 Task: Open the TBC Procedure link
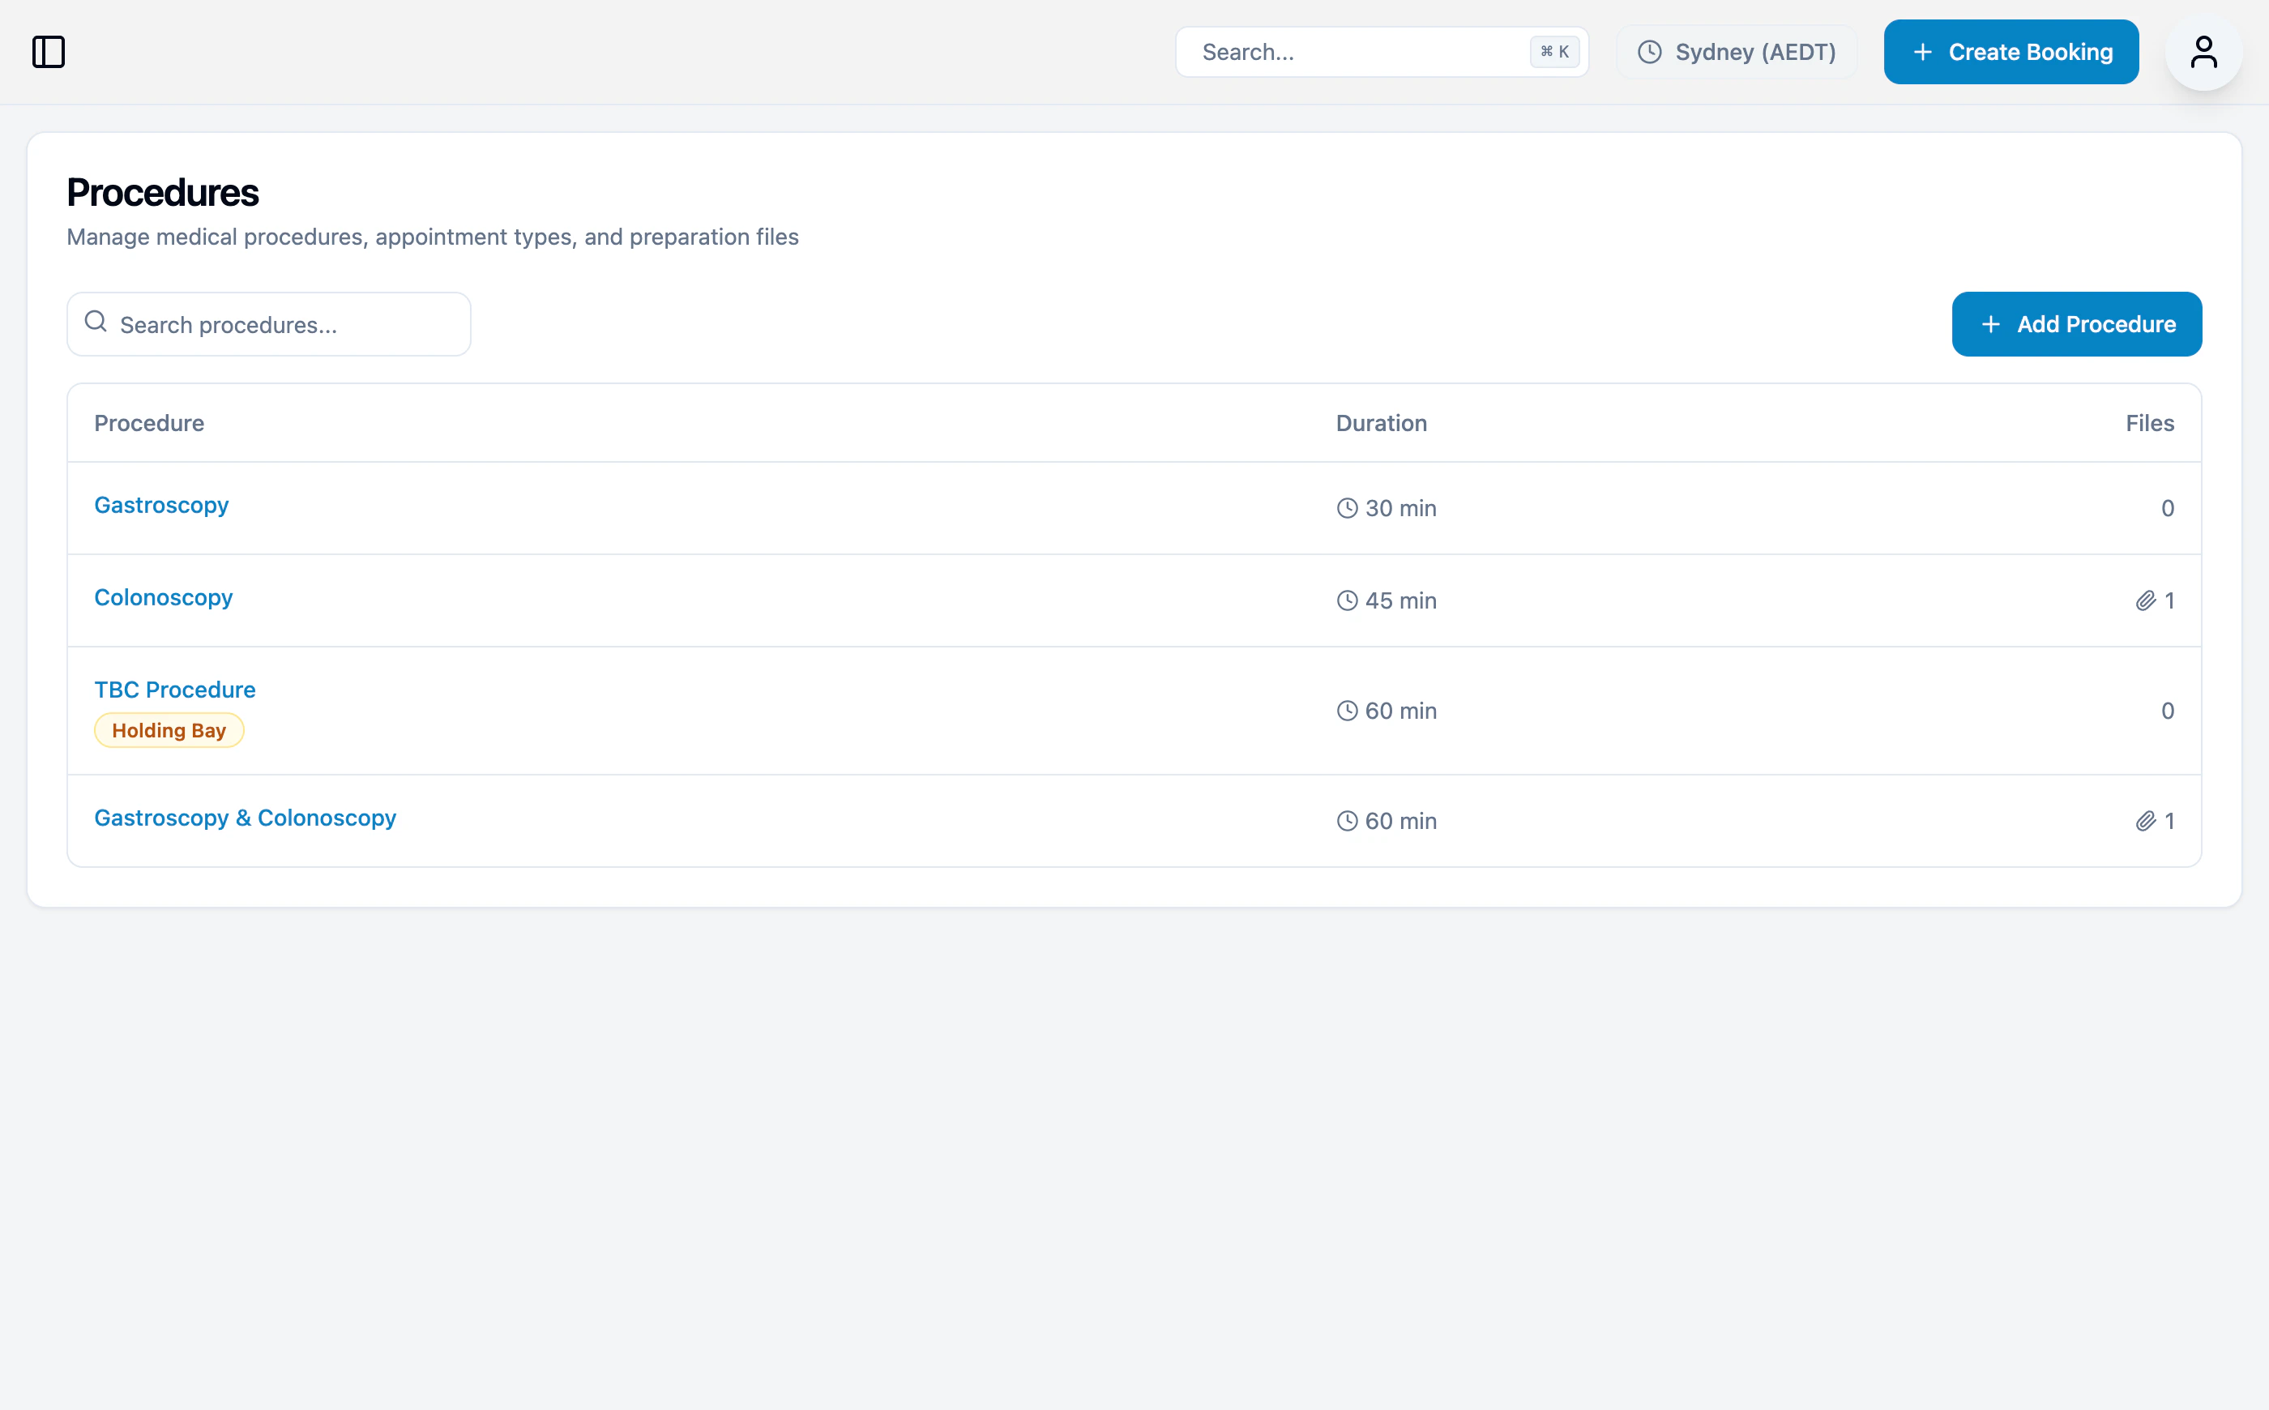click(174, 689)
